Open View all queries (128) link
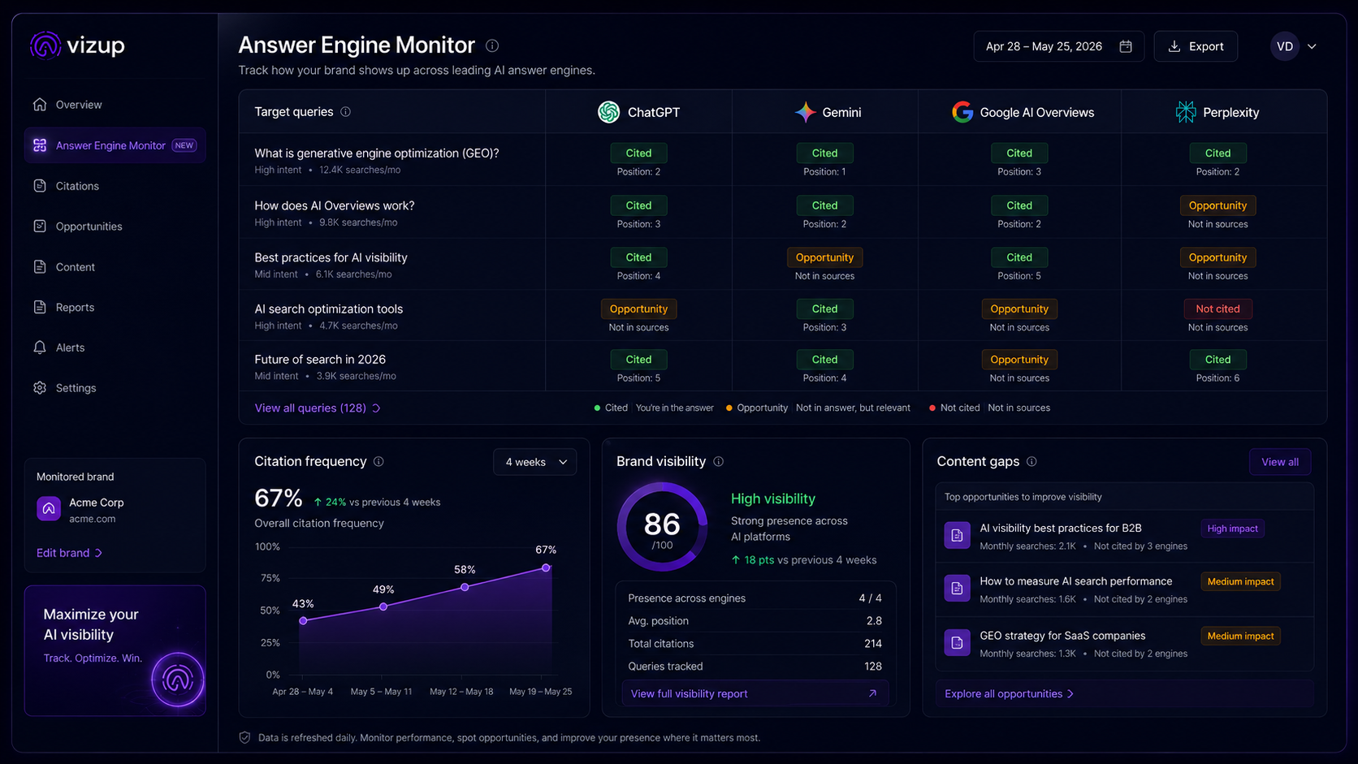Viewport: 1358px width, 764px height. (x=318, y=408)
